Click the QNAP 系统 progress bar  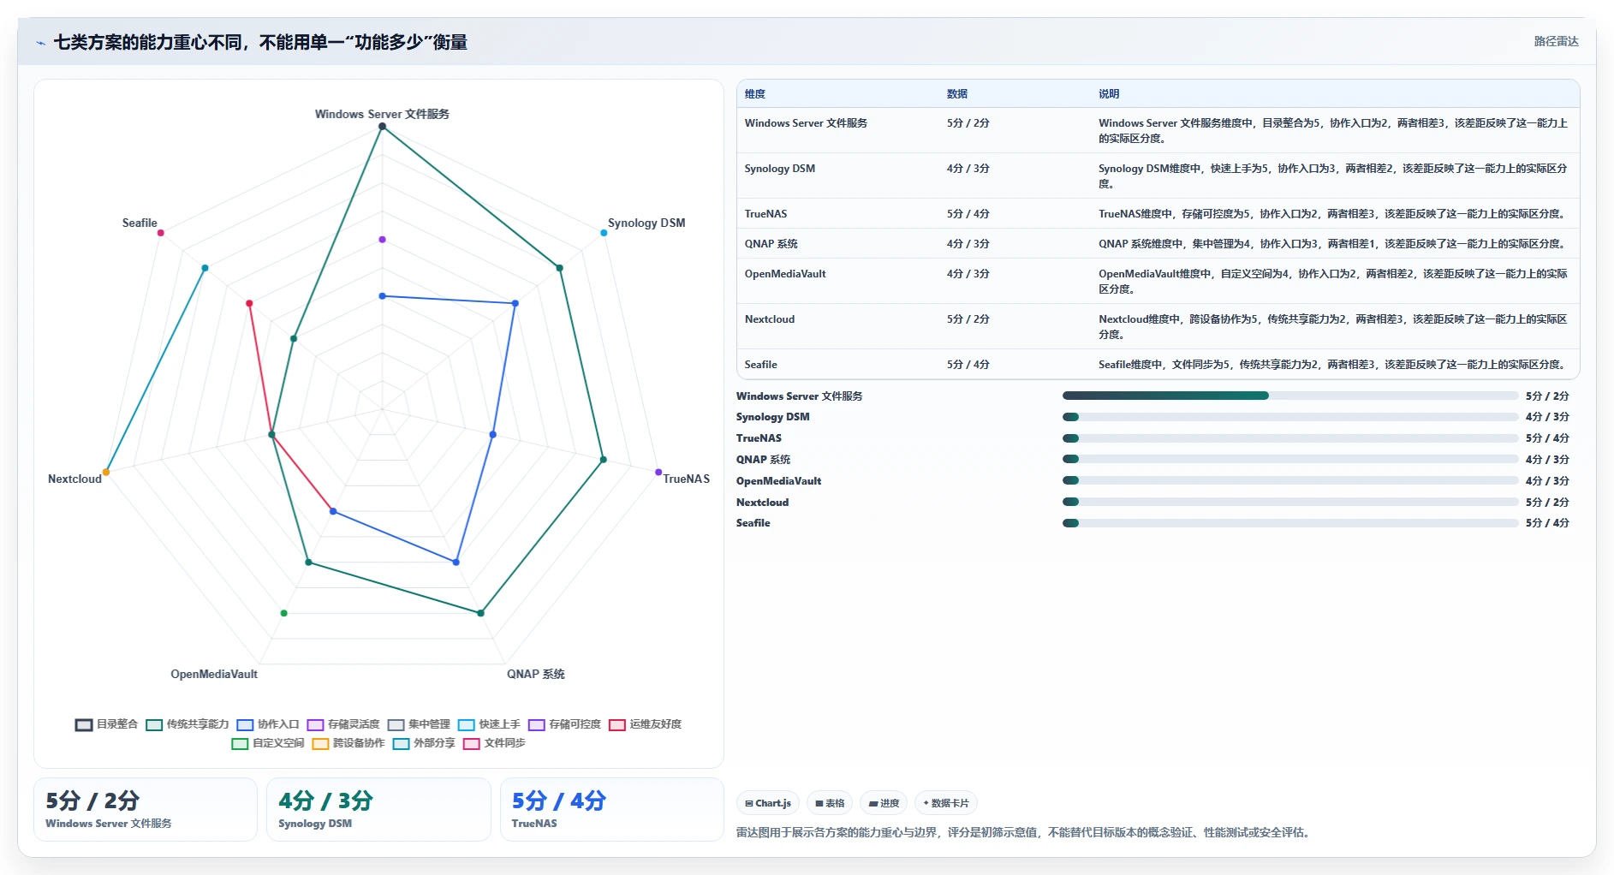(x=1289, y=459)
